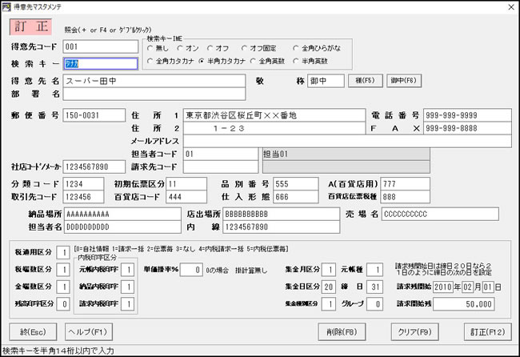520x357 pixels.
Task: Click the 削除(F8) delete button
Action: pyautogui.click(x=341, y=331)
